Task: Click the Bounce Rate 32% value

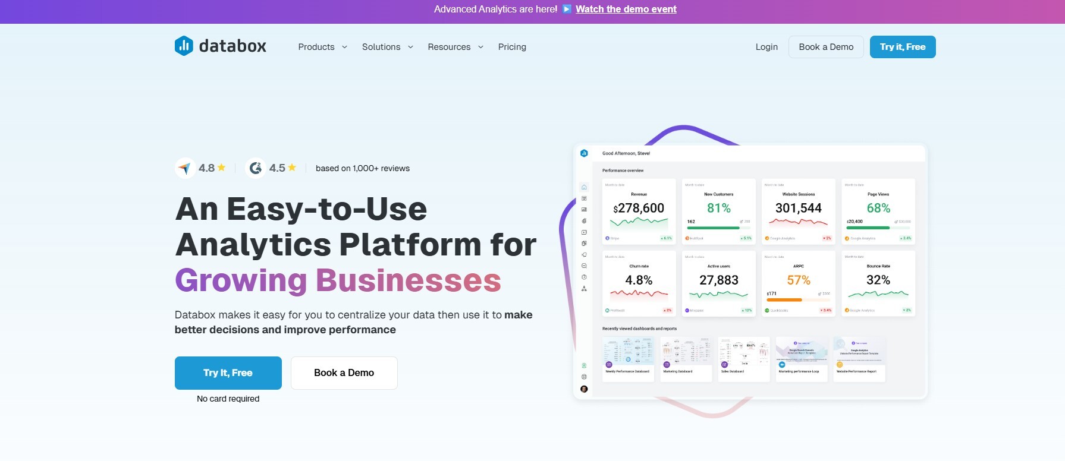Action: pyautogui.click(x=878, y=280)
